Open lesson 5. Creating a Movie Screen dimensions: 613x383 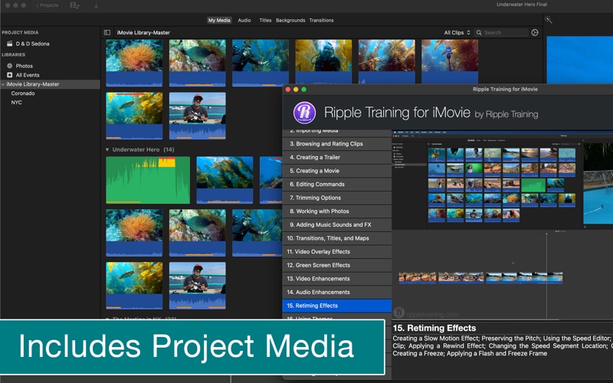[336, 171]
